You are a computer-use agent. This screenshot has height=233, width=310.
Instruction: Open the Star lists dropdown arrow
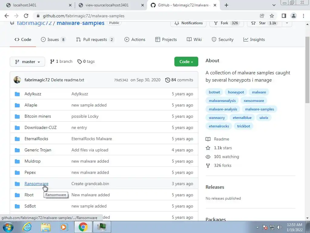[x=287, y=23]
